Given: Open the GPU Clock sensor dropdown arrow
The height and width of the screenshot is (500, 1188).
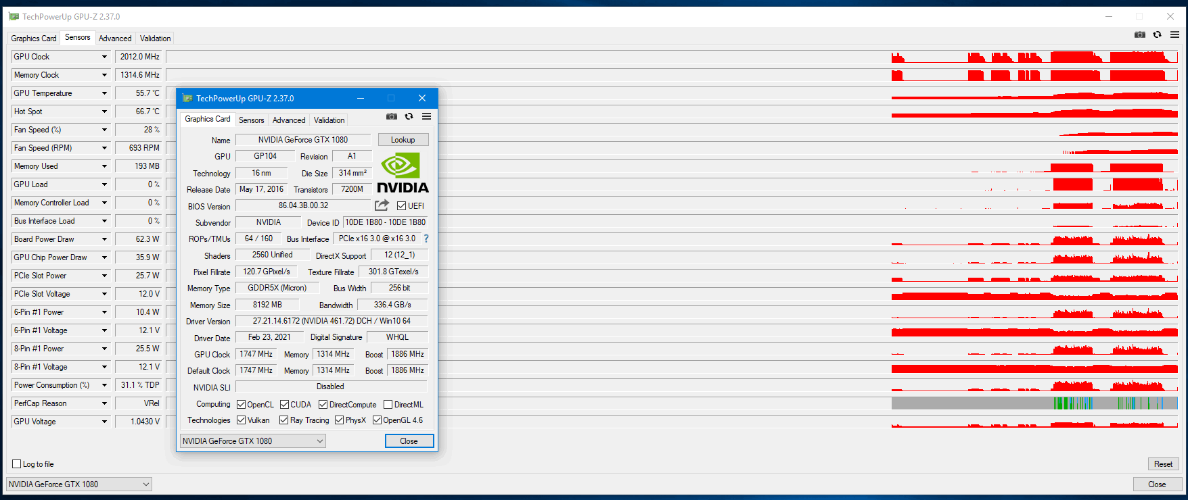Looking at the screenshot, I should (104, 57).
